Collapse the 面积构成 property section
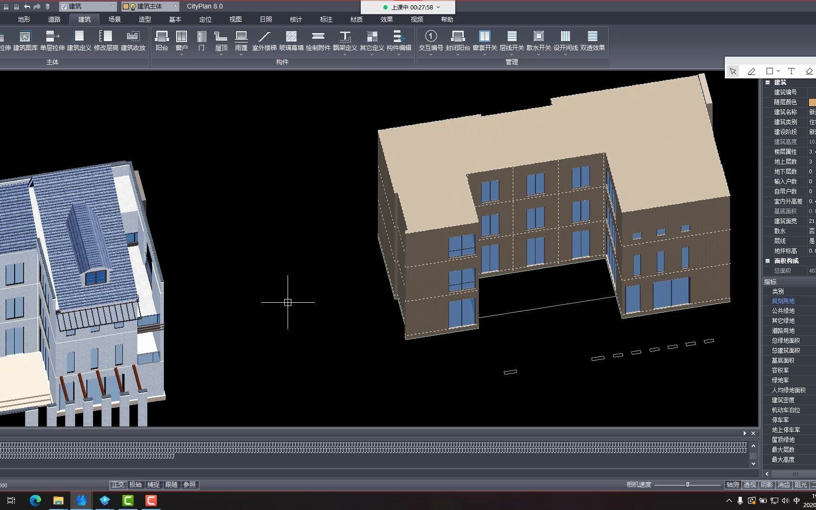This screenshot has width=816, height=510. [767, 261]
